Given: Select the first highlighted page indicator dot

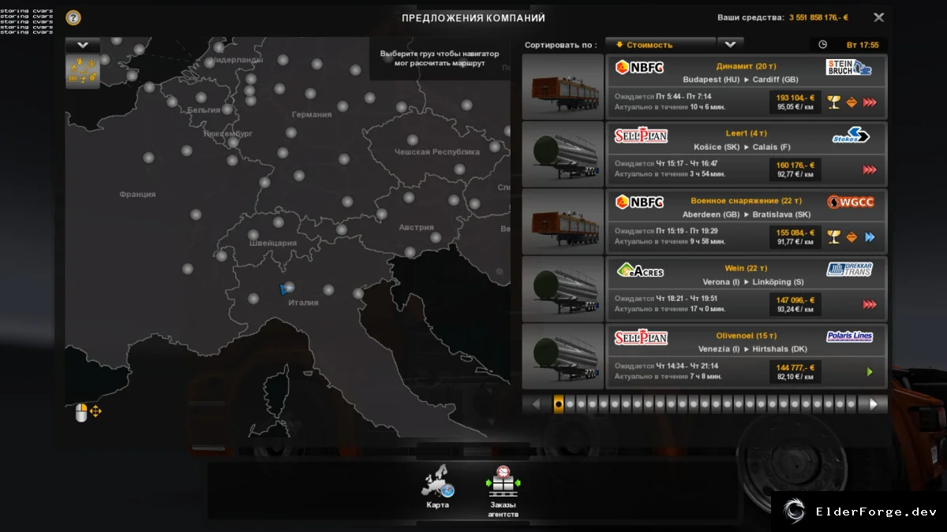Looking at the screenshot, I should [x=559, y=404].
